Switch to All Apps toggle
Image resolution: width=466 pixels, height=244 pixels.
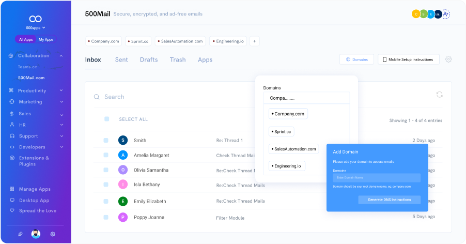(x=26, y=39)
